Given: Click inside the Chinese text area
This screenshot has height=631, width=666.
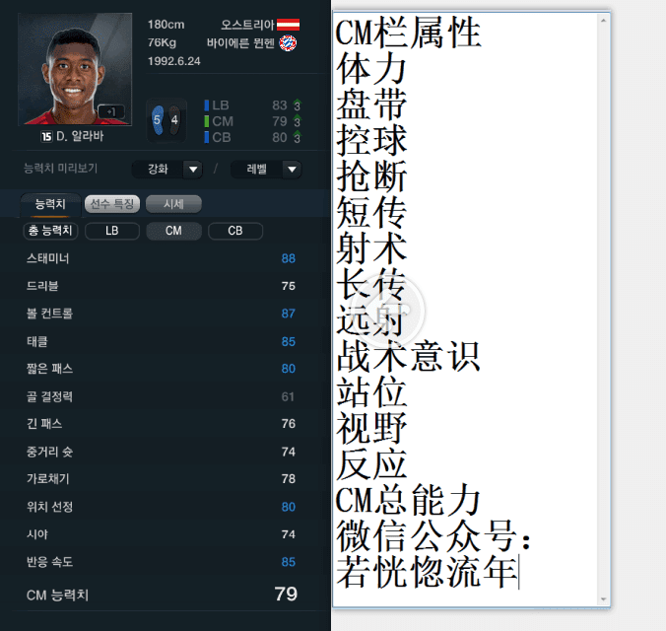Looking at the screenshot, I should pos(465,310).
